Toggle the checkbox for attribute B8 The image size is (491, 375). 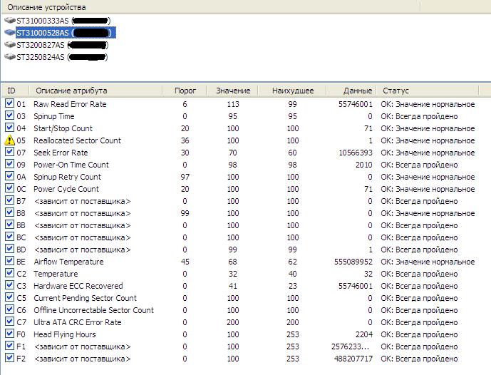point(9,212)
